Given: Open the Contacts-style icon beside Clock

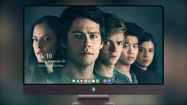Looking at the screenshot, I should (x=85, y=81).
